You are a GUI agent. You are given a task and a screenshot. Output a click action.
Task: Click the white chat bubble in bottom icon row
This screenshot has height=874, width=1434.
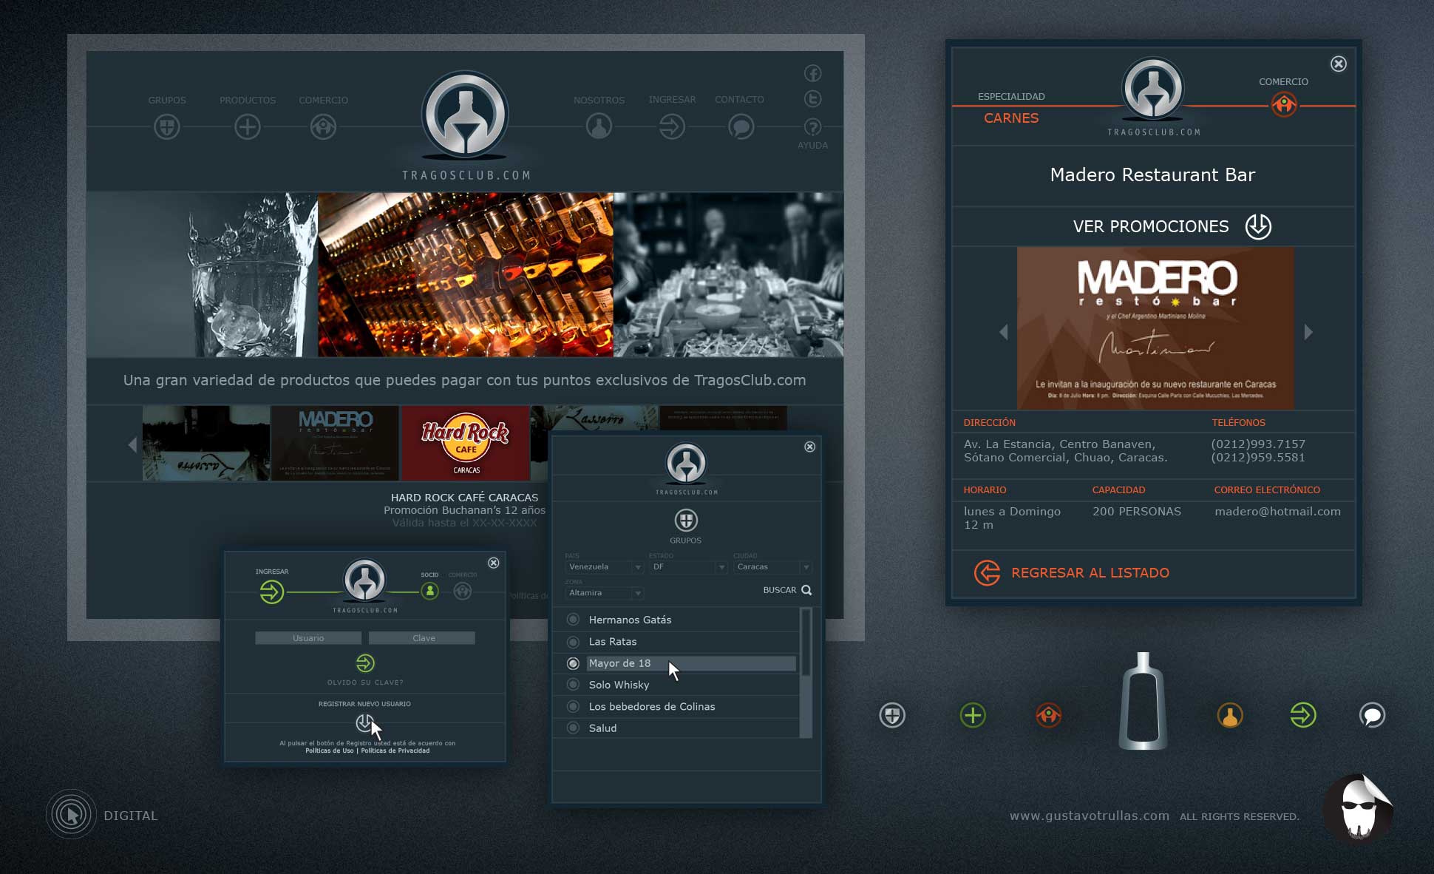pos(1372,715)
